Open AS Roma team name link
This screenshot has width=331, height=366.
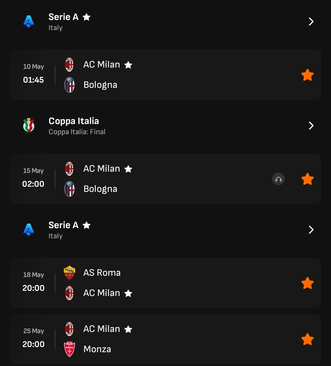point(102,273)
